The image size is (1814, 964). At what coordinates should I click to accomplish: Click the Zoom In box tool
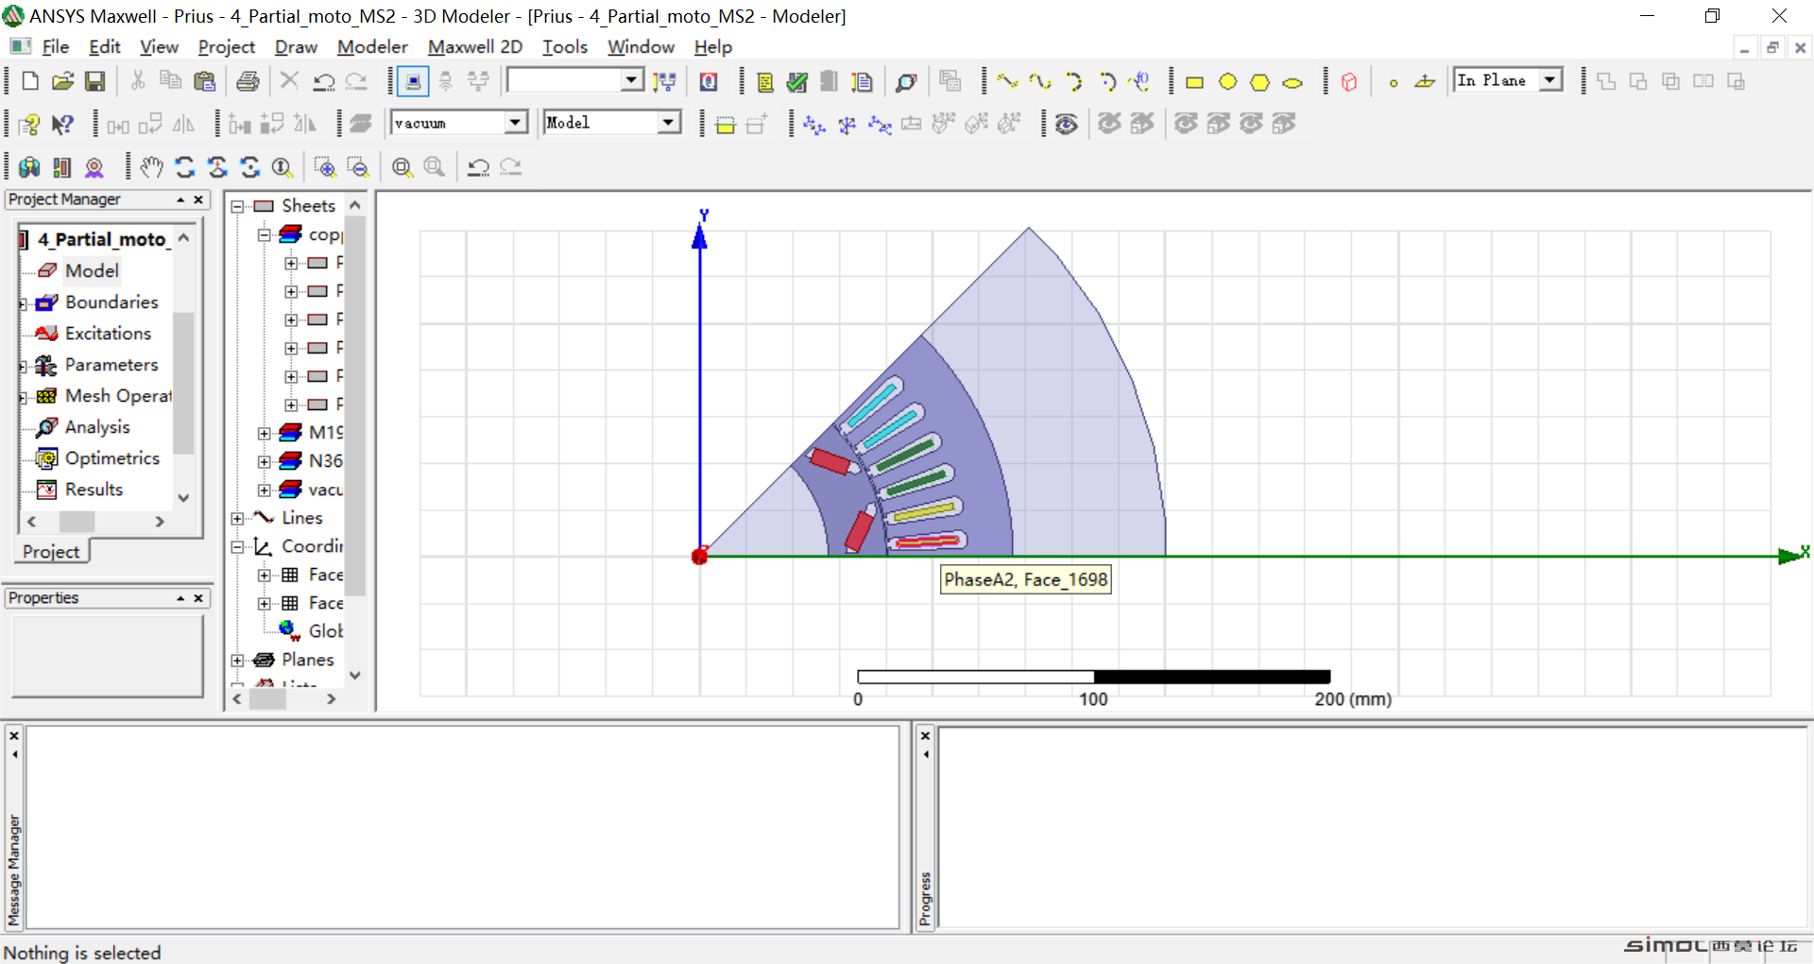[x=325, y=167]
